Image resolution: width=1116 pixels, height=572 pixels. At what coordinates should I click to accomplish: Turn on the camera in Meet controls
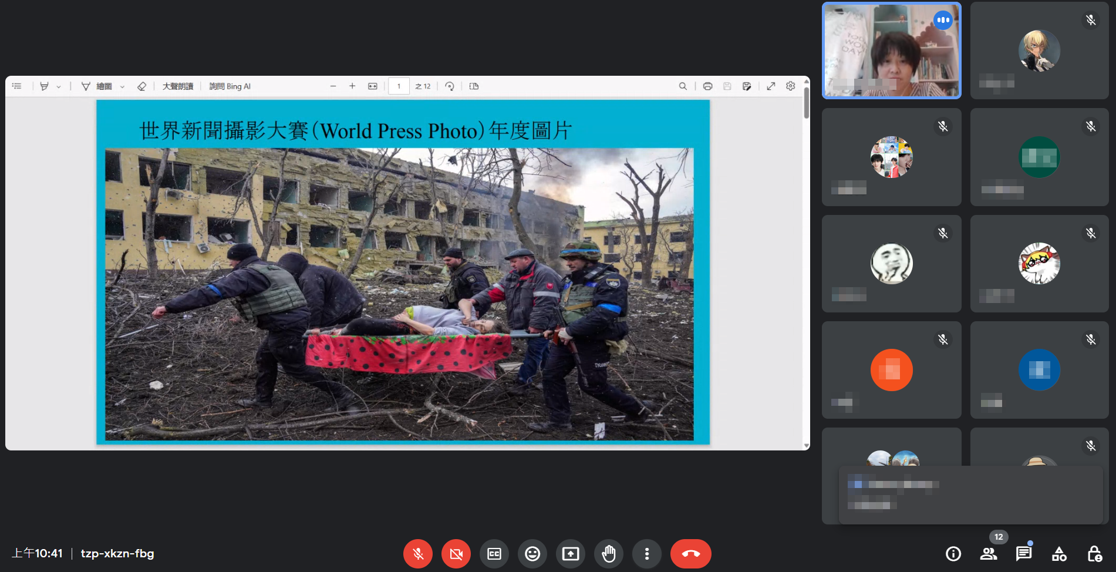pyautogui.click(x=456, y=554)
